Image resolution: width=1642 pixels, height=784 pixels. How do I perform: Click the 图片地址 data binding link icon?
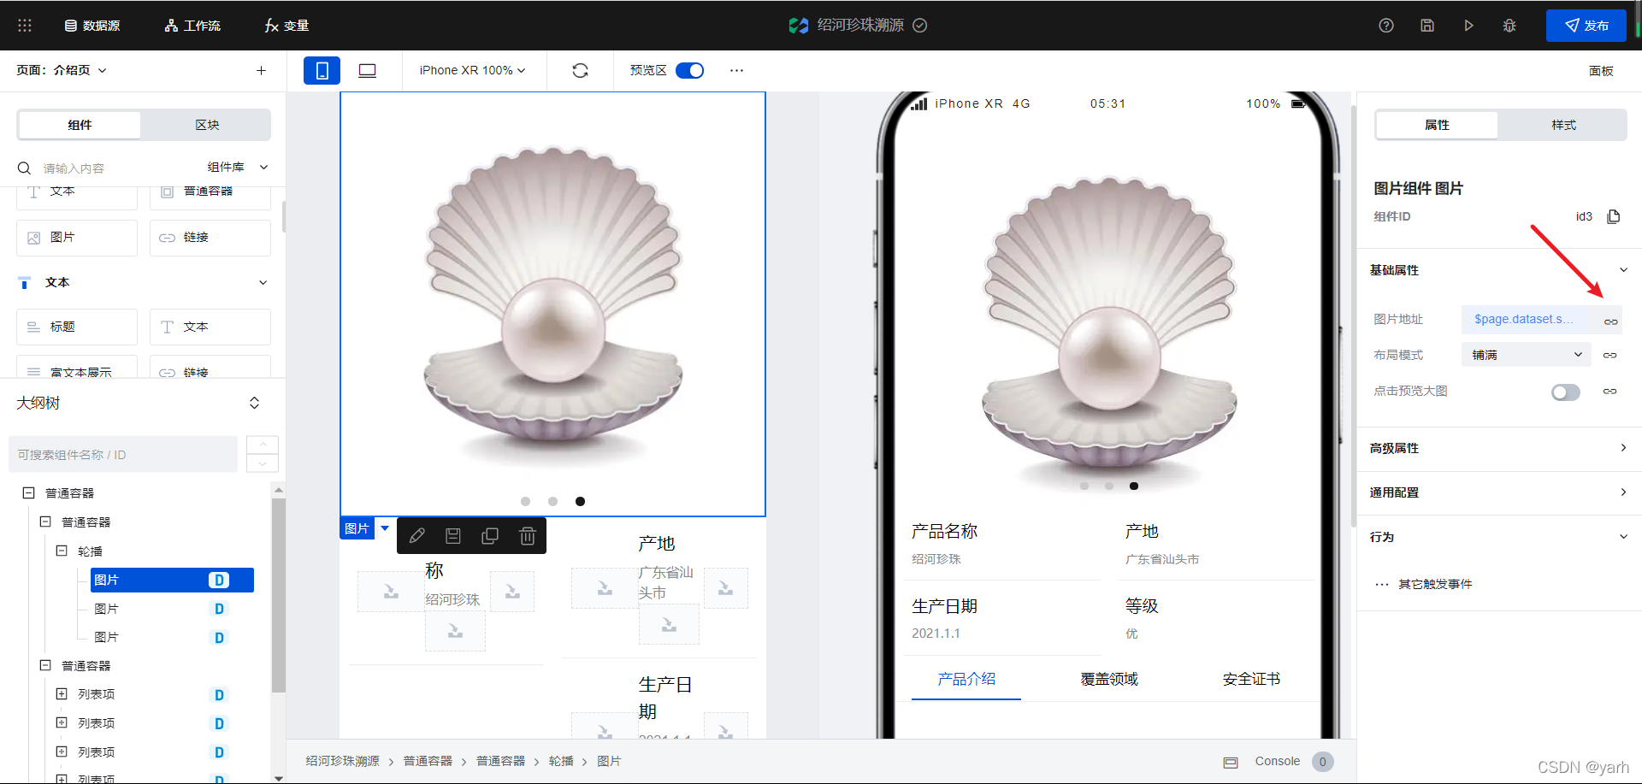tap(1610, 321)
